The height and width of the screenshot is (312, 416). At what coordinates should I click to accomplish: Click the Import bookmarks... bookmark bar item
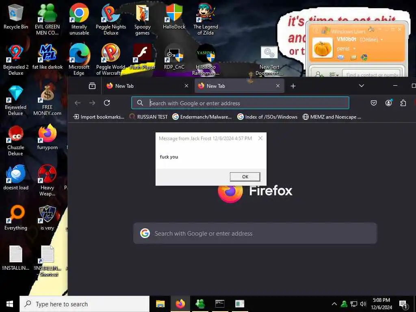pyautogui.click(x=99, y=117)
